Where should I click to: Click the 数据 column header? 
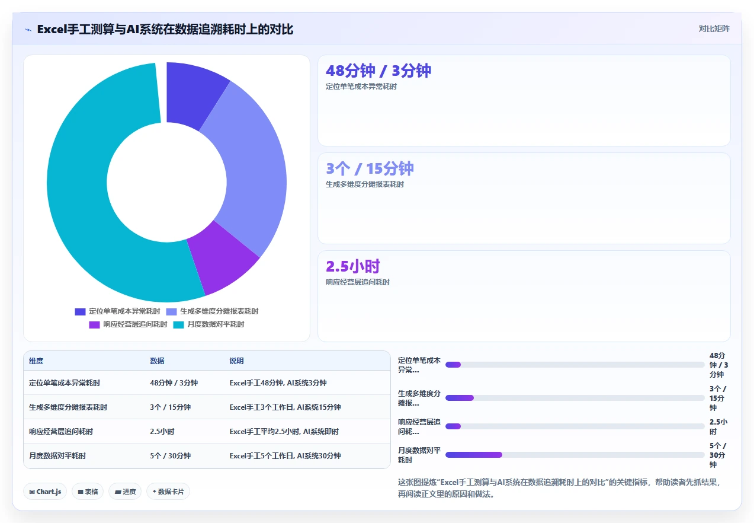[157, 361]
